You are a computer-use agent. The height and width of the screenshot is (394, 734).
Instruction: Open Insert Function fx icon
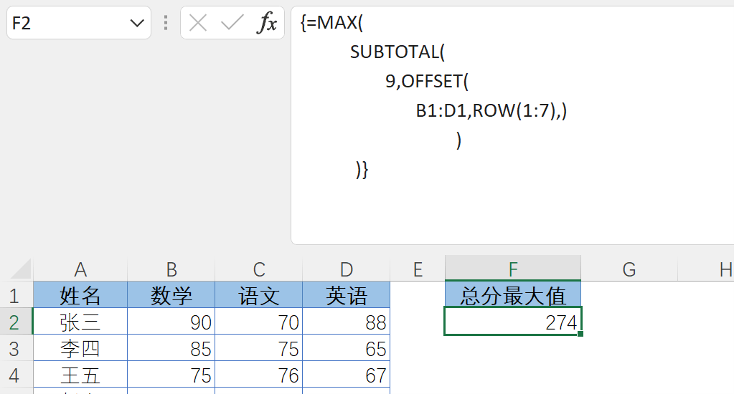[x=267, y=22]
